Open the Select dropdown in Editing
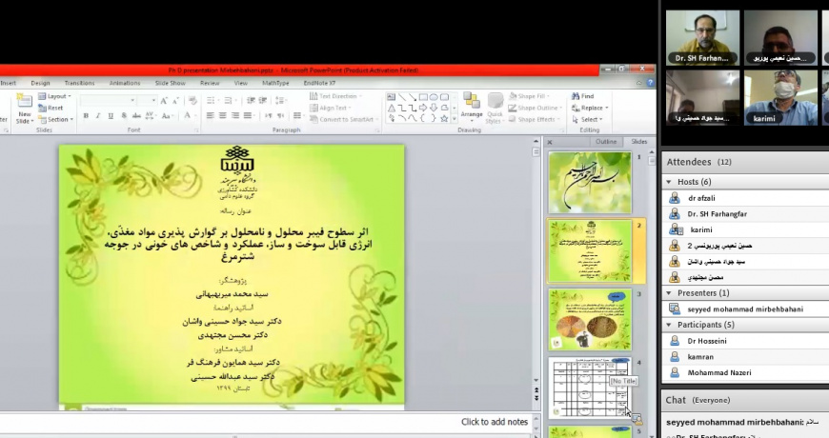The height and width of the screenshot is (438, 829). coord(587,119)
